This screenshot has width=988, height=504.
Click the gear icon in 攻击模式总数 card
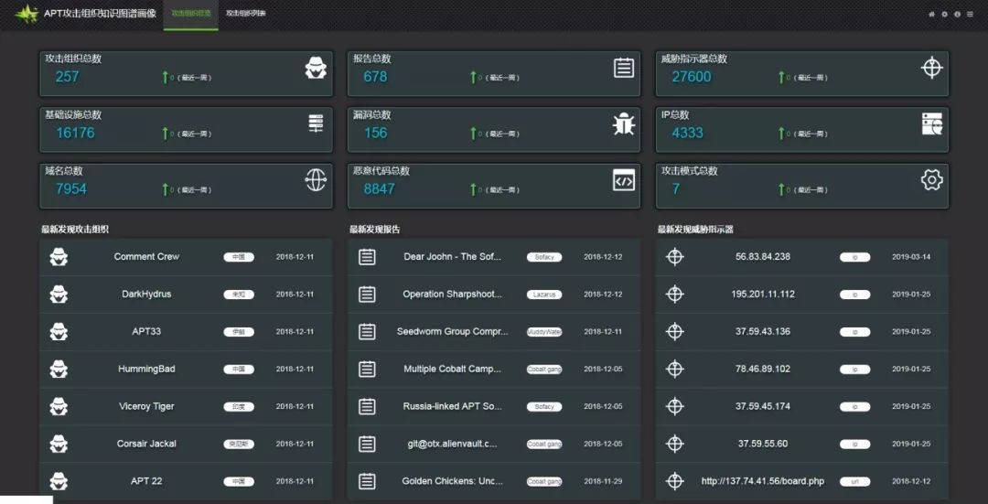pyautogui.click(x=931, y=180)
